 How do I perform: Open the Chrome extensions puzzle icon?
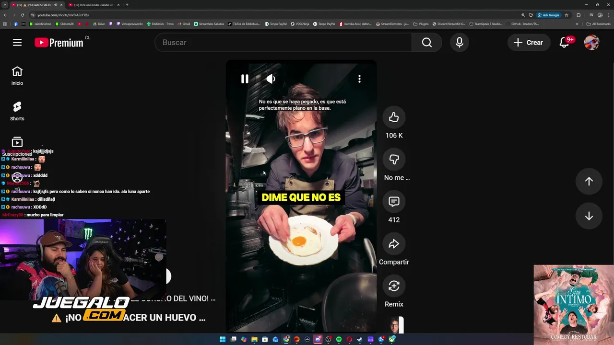coord(579,15)
